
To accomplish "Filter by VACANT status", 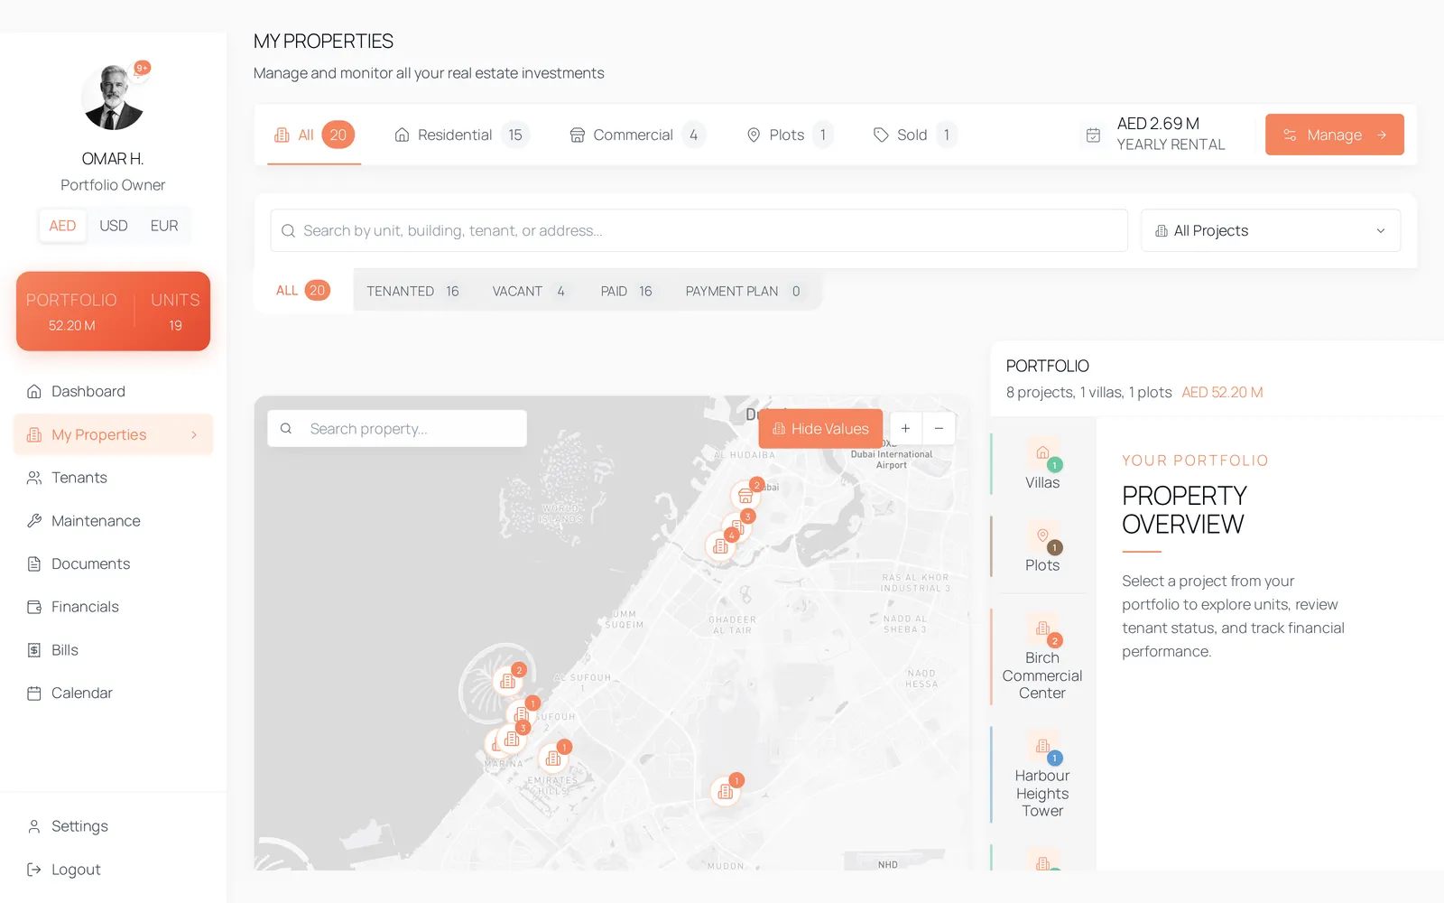I will coord(529,291).
